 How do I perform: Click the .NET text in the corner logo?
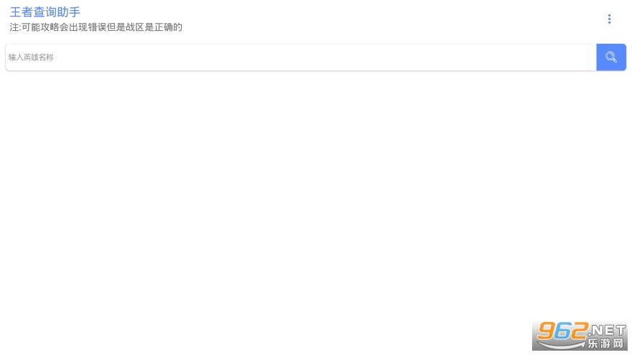point(607,331)
